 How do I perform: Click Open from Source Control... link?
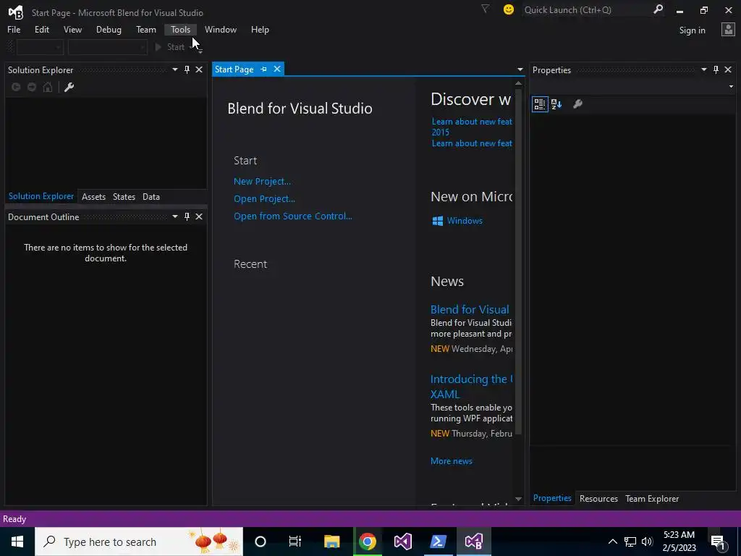293,216
